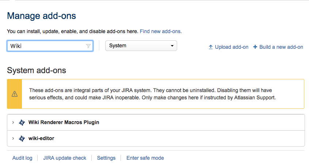Focus the add-on filter field containing Wiki
The height and width of the screenshot is (167, 309).
pyautogui.click(x=46, y=46)
